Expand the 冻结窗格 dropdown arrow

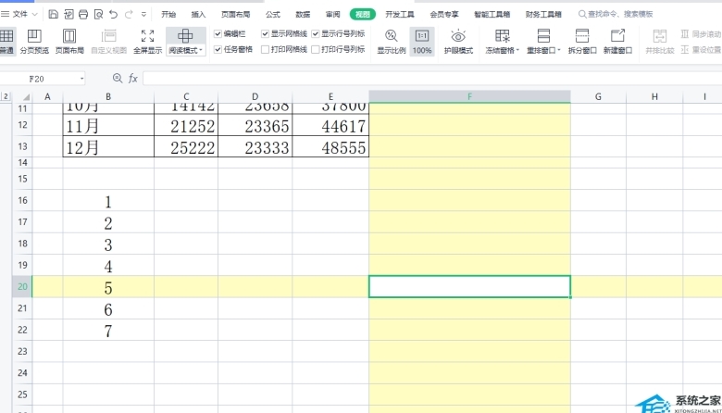coord(517,50)
